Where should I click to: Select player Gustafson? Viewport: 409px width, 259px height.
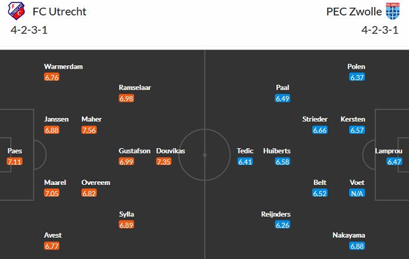[135, 151]
